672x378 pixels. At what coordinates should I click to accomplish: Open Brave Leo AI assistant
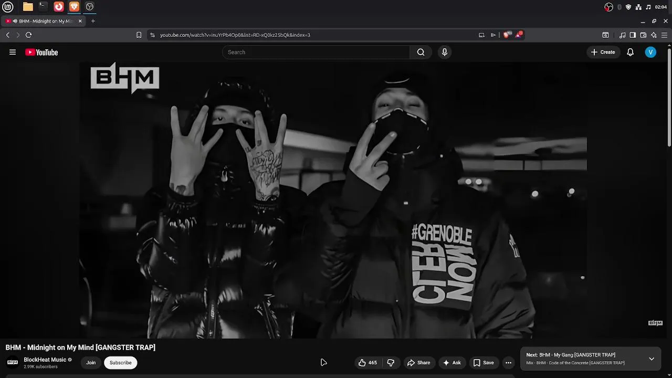654,35
